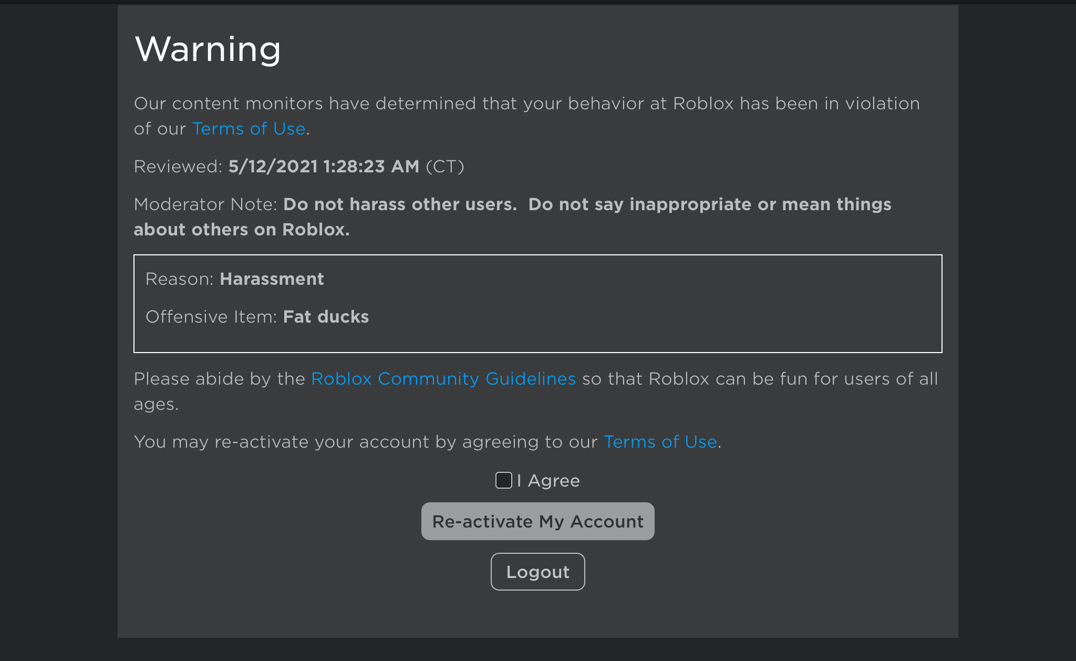The image size is (1076, 661).
Task: Open the Roblox Community Guidelines link
Action: (443, 379)
